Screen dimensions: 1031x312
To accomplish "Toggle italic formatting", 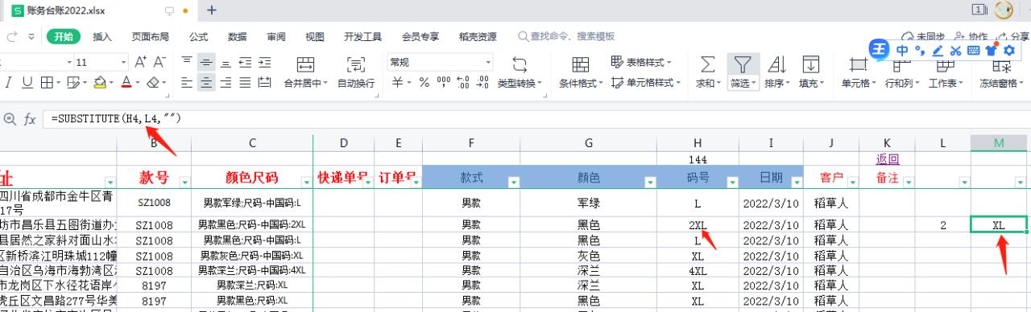I will tap(8, 82).
